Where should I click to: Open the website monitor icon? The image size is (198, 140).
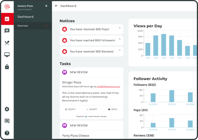7,55
